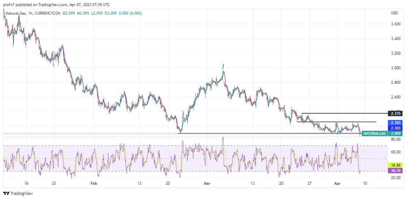
Task: Click the teal 2.099 last price tag
Action: click(x=395, y=134)
